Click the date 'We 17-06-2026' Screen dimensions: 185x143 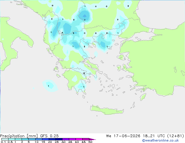click(x=123, y=136)
